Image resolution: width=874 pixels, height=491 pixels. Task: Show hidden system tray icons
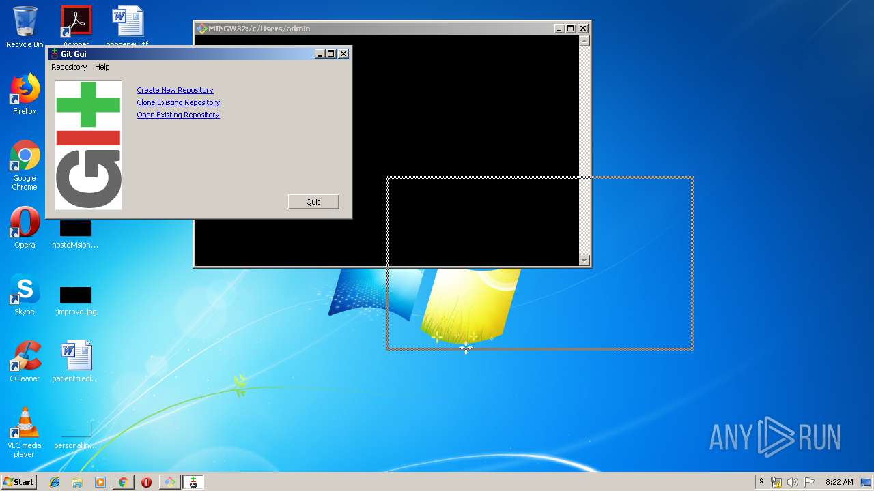click(762, 482)
